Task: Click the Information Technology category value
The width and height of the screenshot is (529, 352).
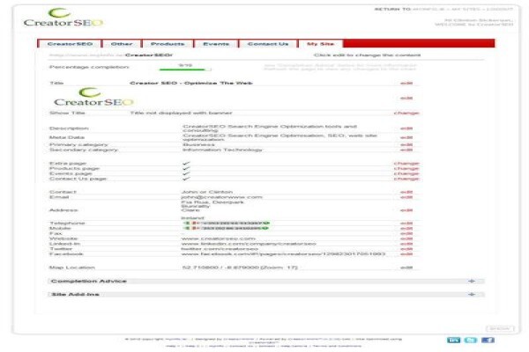Action: point(222,150)
